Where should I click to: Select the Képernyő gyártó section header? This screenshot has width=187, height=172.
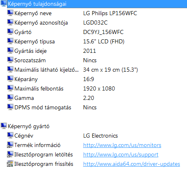pyautogui.click(x=29, y=127)
